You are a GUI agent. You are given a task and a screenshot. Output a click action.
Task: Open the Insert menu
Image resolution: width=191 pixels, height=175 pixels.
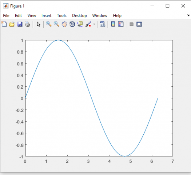[47, 16]
